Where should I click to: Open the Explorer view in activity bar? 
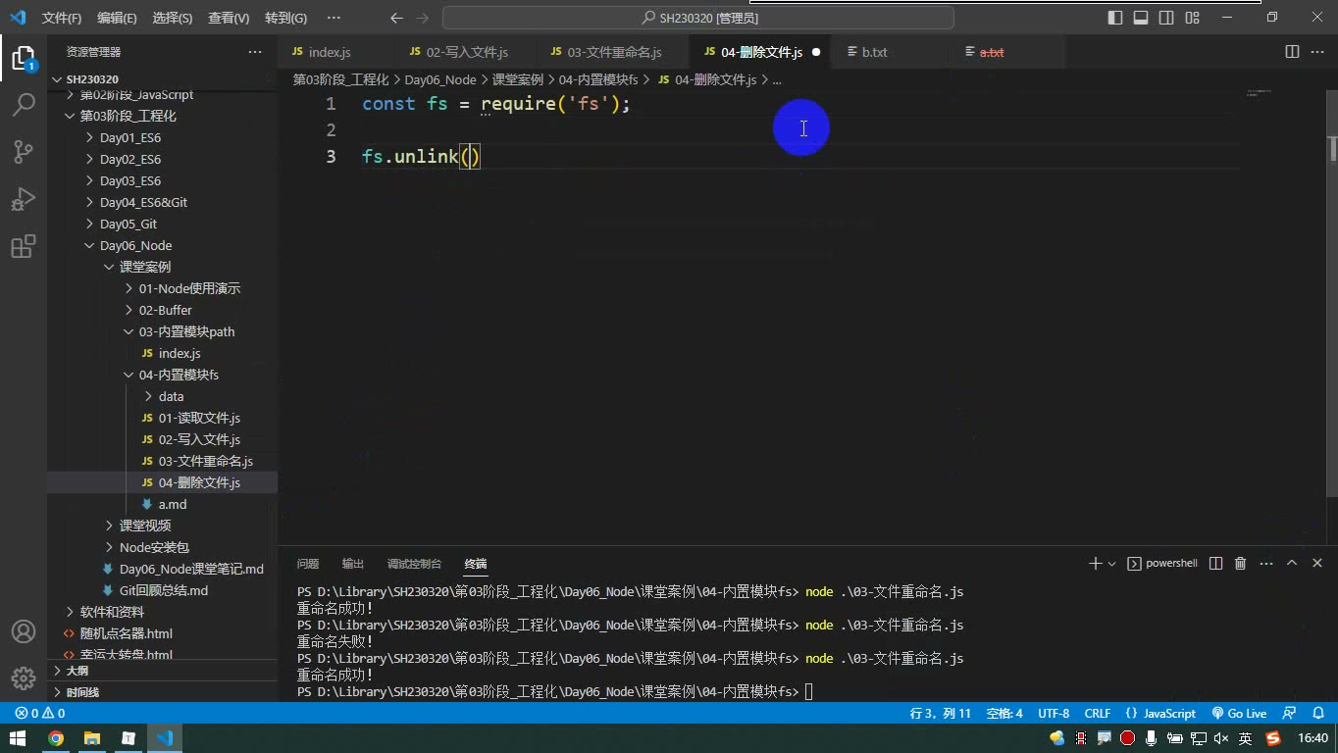pyautogui.click(x=23, y=58)
